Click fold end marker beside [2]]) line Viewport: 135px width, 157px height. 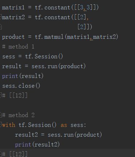click(1, 26)
